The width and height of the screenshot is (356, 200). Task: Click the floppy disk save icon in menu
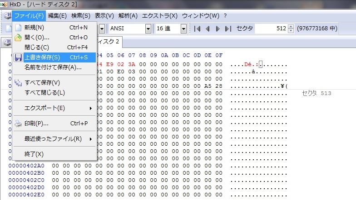tap(18, 57)
